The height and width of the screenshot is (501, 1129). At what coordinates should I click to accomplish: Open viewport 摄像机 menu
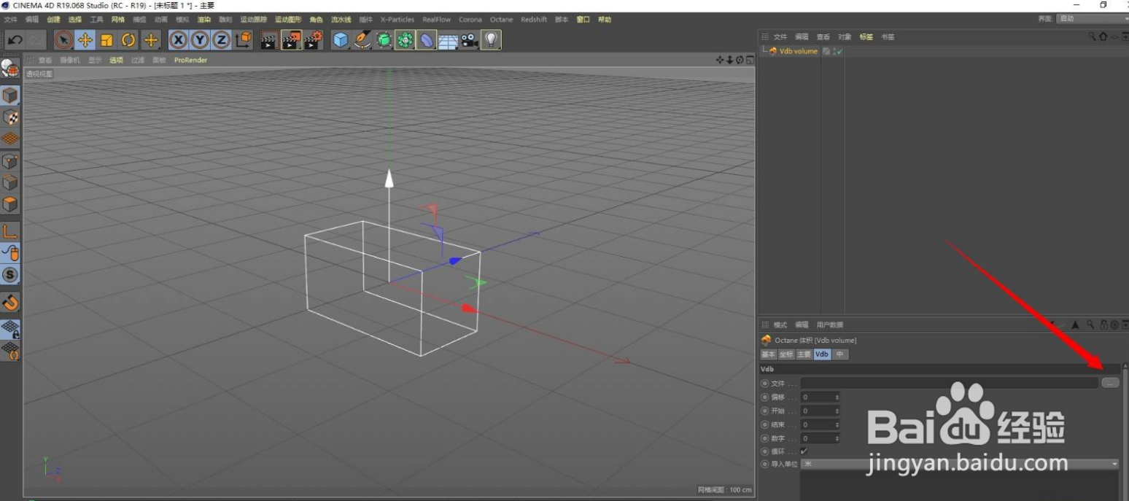tap(69, 61)
